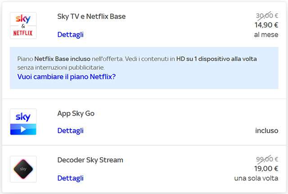Select the 'Sky TV e Netflix Base' title
Image resolution: width=288 pixels, height=194 pixels.
91,17
